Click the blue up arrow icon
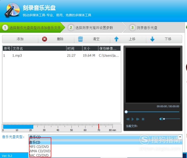The image size is (187, 158). click(x=116, y=39)
